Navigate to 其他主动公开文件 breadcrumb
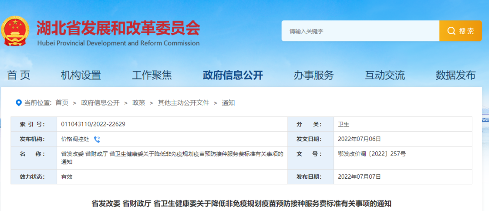489x211 pixels. coord(183,103)
